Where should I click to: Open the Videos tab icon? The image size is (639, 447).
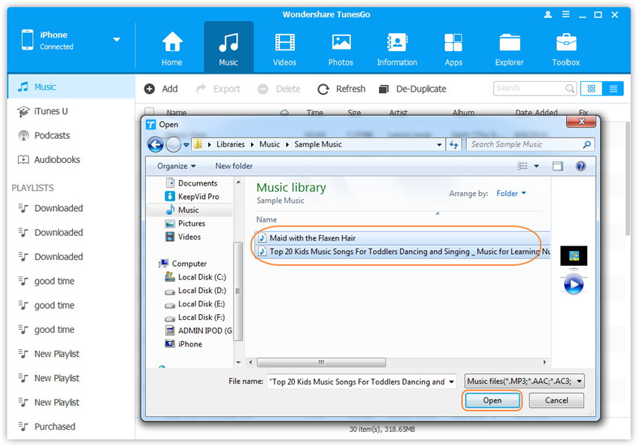pyautogui.click(x=285, y=43)
